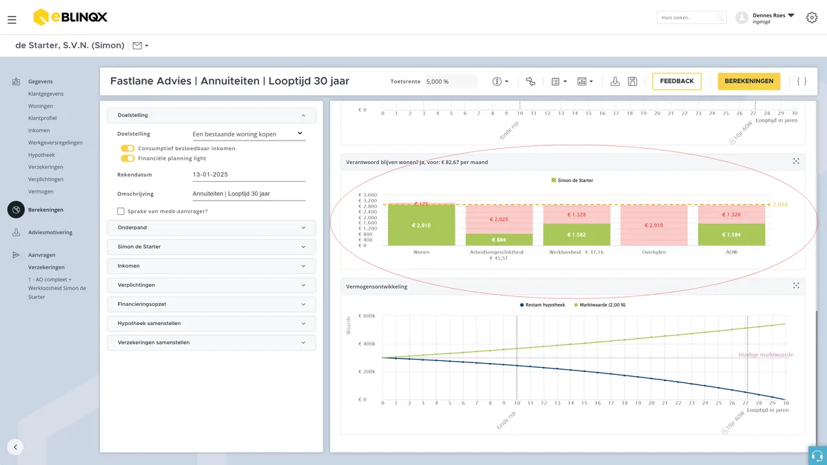827x465 pixels.
Task: Click the FEEDBACK button
Action: 677,81
